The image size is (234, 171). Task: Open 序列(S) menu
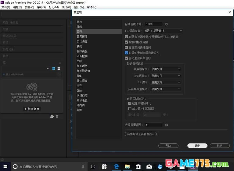pos(41,7)
